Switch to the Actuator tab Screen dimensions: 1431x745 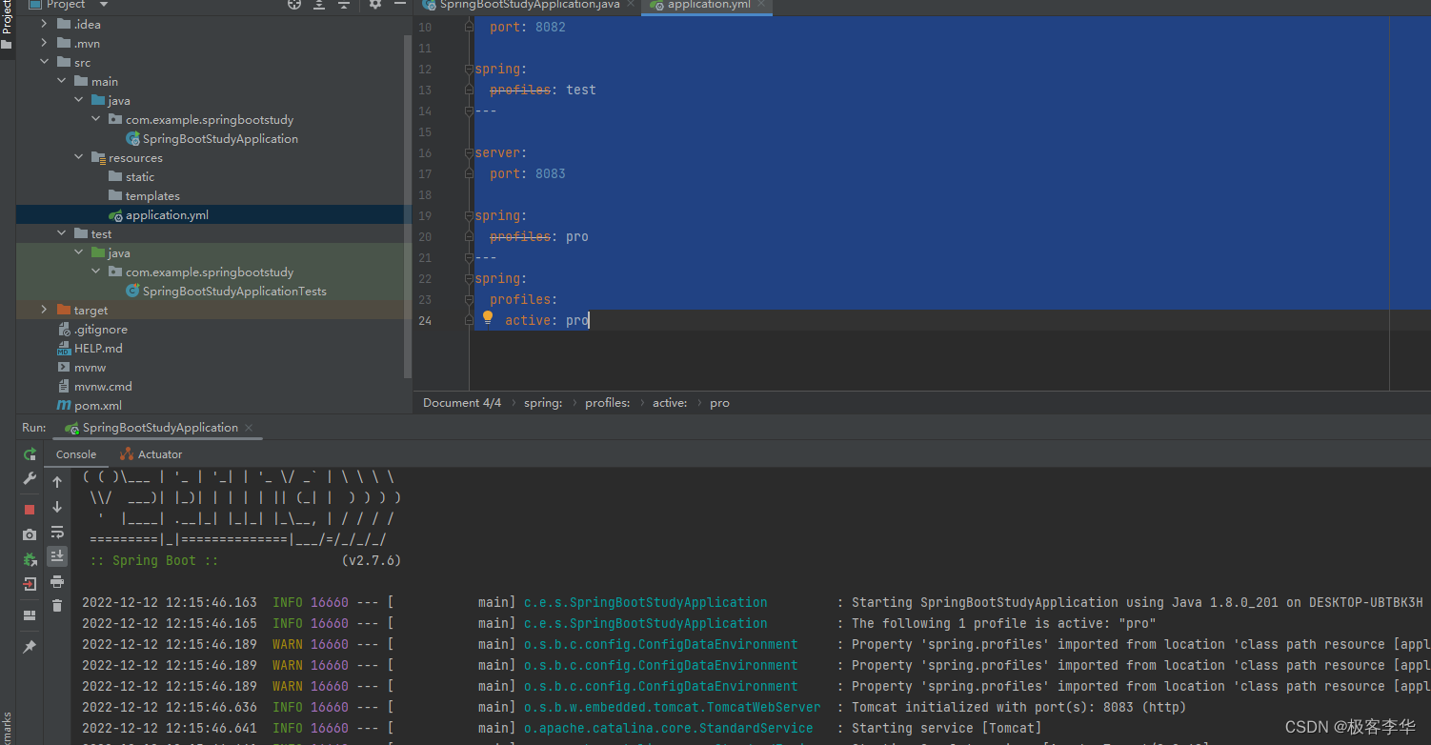coord(151,454)
